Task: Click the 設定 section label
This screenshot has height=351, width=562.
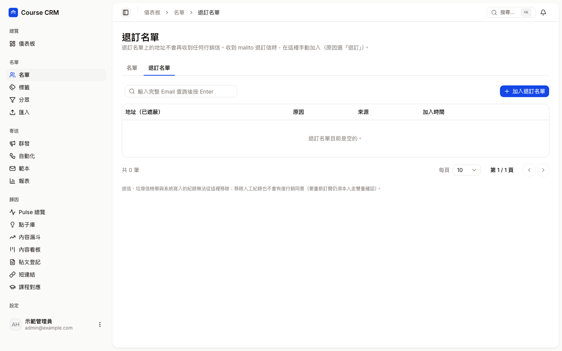Action: 14,306
